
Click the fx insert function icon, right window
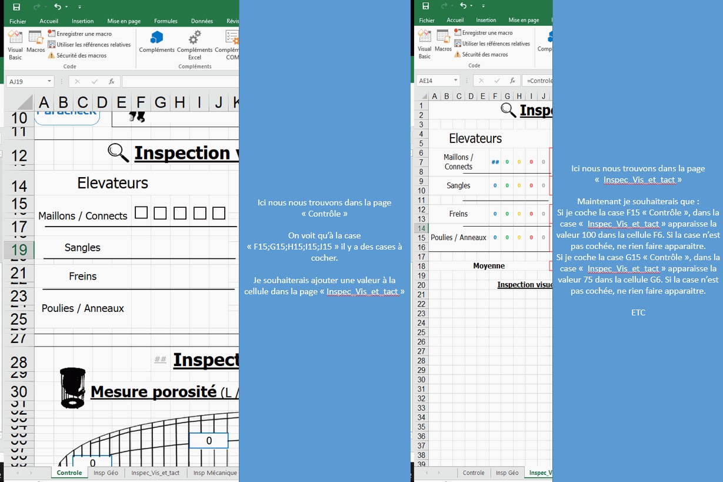click(513, 81)
